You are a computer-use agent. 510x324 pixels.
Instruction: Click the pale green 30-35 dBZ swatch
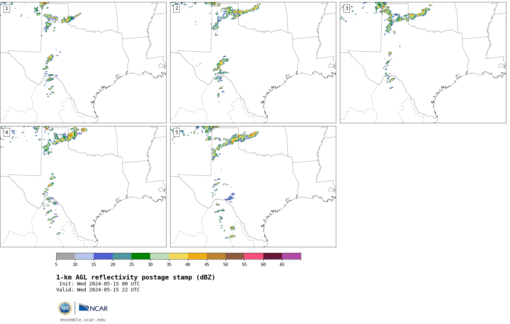(160, 256)
